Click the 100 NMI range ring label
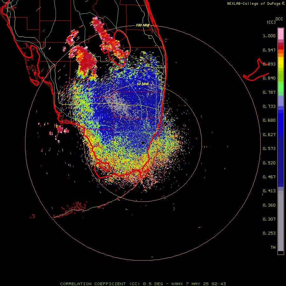Screen dimensions: 286x286 tap(143, 25)
